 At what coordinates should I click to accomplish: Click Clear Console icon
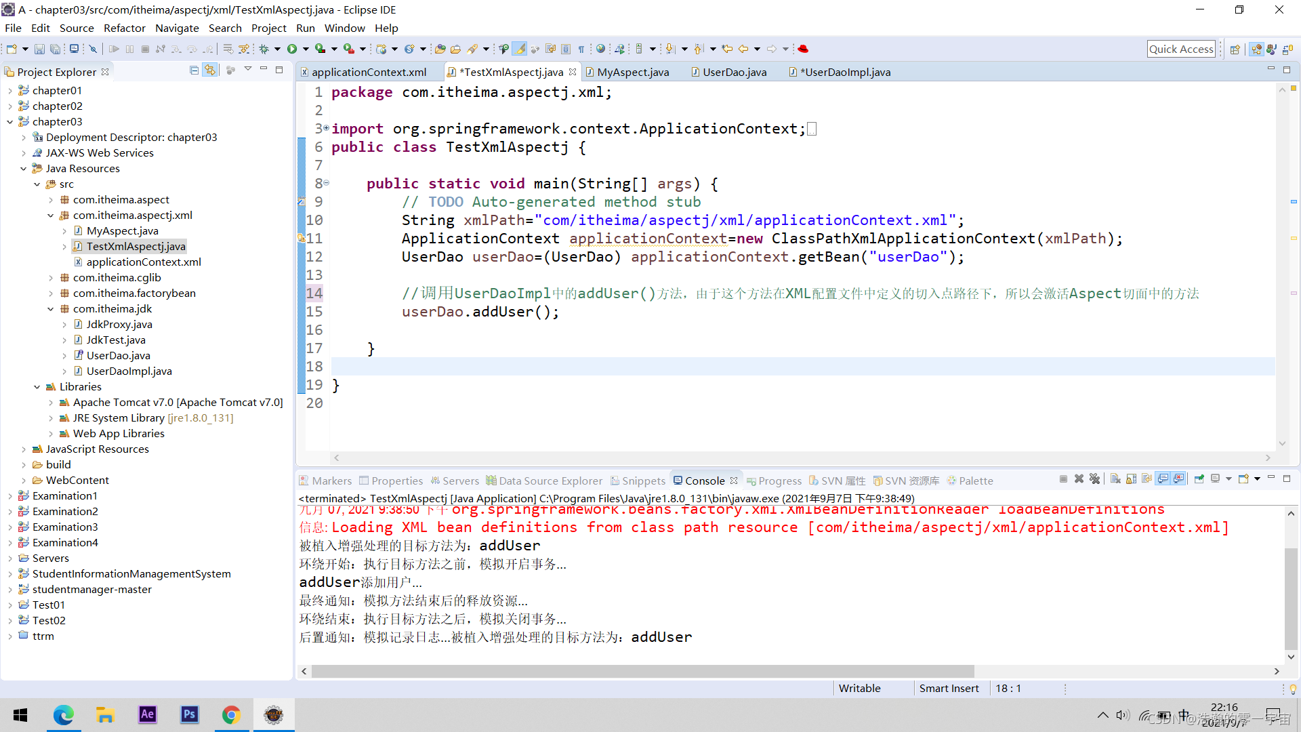[1115, 479]
